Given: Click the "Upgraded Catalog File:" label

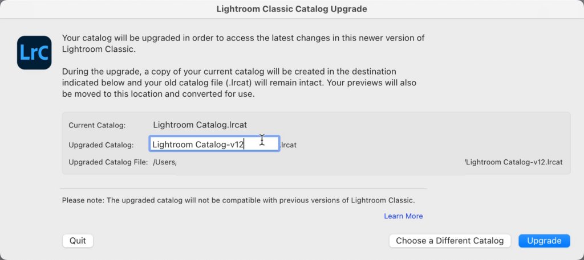Looking at the screenshot, I should (108, 162).
